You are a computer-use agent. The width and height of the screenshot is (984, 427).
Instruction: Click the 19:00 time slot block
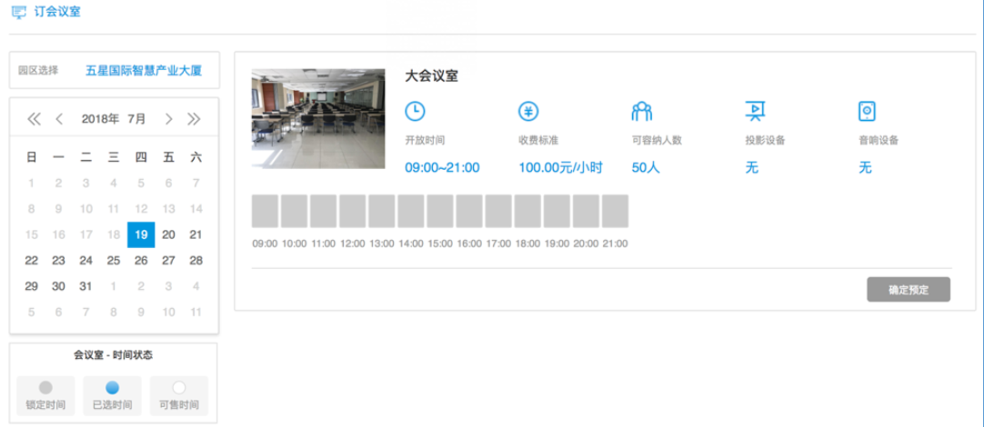pyautogui.click(x=557, y=212)
